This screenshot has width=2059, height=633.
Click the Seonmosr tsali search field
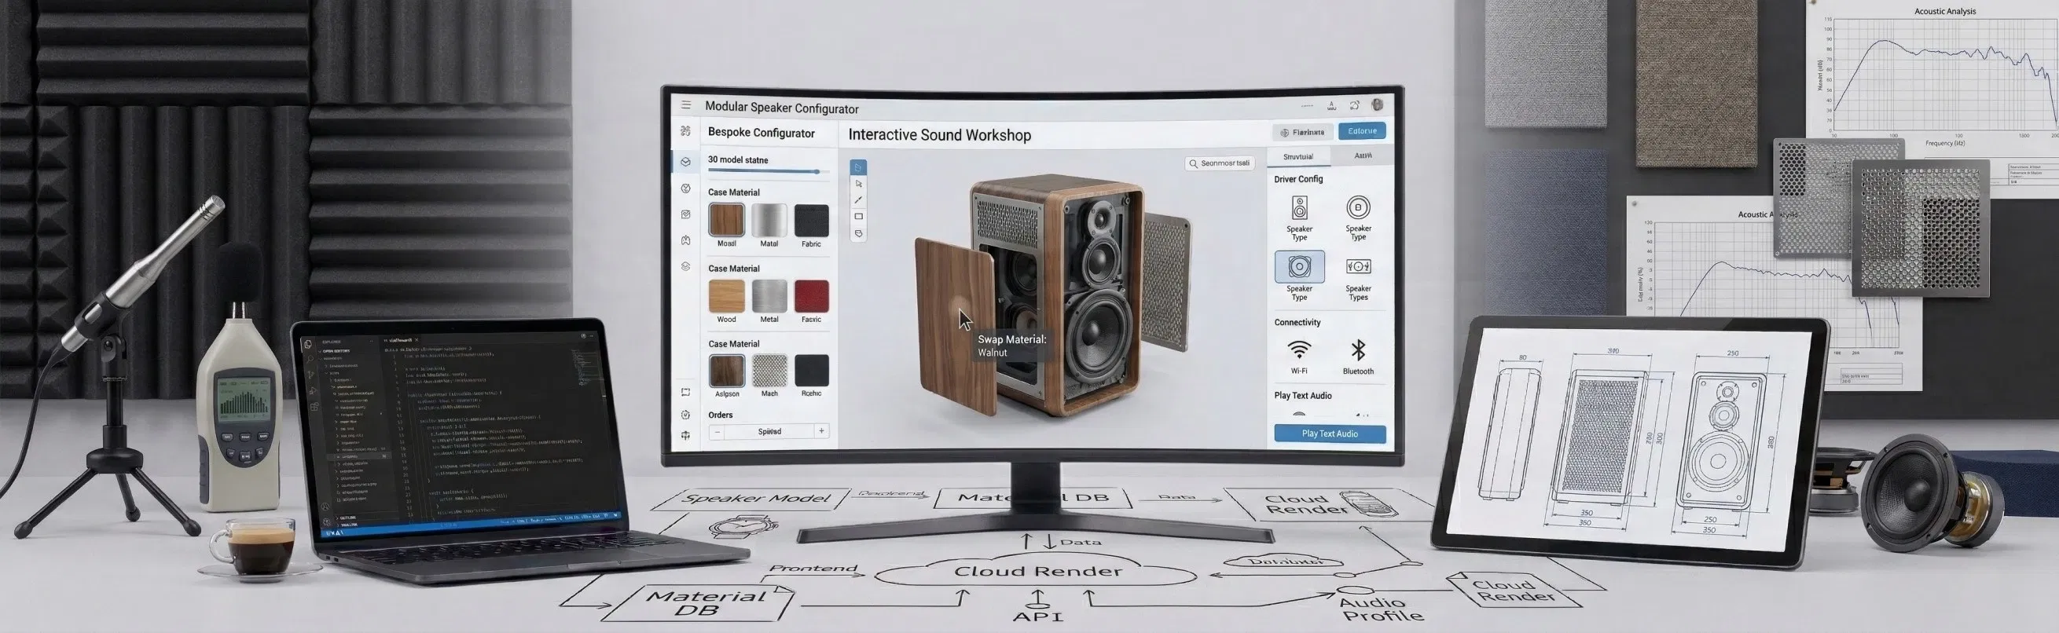point(1219,163)
